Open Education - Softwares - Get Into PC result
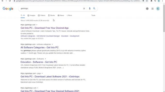The image size is (165, 92). (39, 62)
